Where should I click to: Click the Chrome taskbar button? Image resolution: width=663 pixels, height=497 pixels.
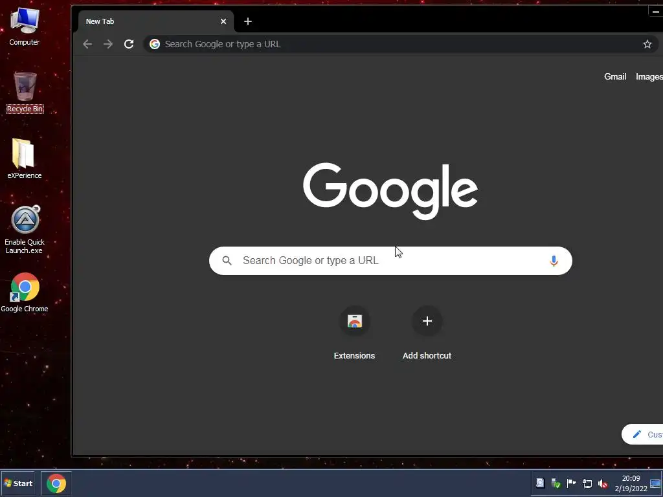point(56,483)
